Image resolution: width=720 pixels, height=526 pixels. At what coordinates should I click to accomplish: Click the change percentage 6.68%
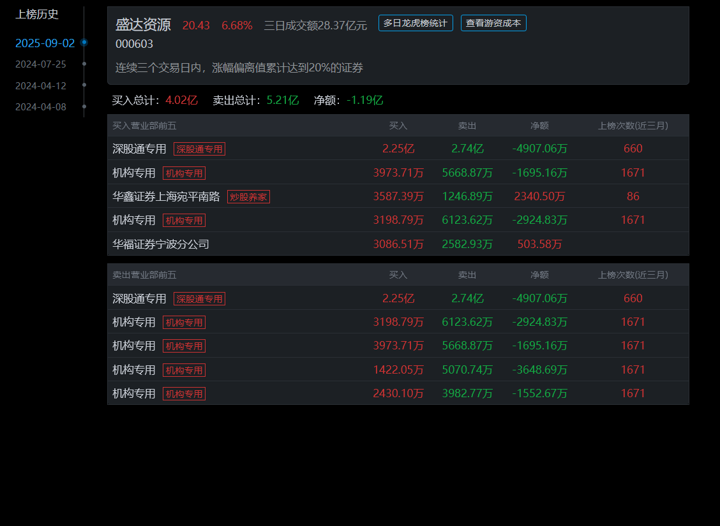[x=237, y=26]
